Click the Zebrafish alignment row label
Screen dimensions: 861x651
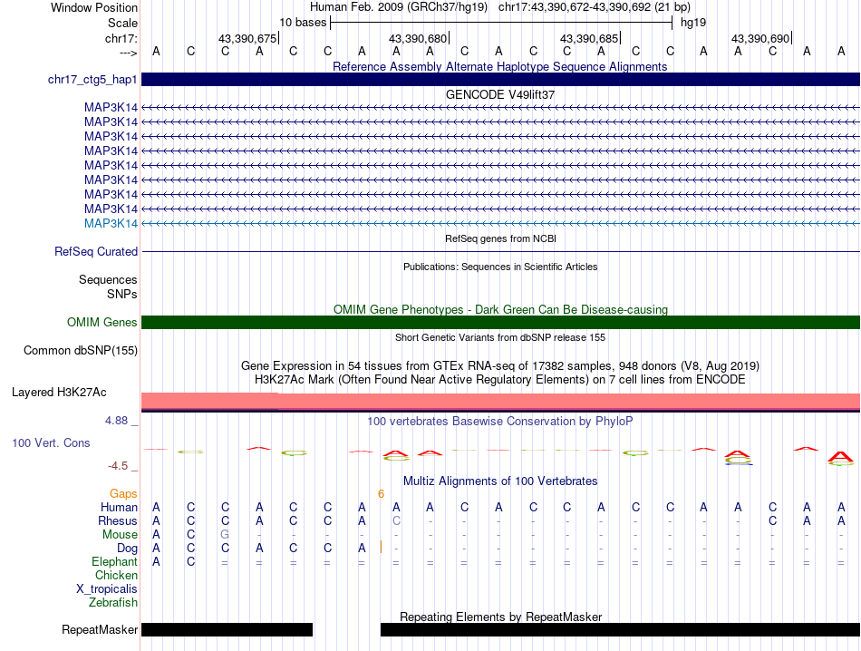coord(112,603)
